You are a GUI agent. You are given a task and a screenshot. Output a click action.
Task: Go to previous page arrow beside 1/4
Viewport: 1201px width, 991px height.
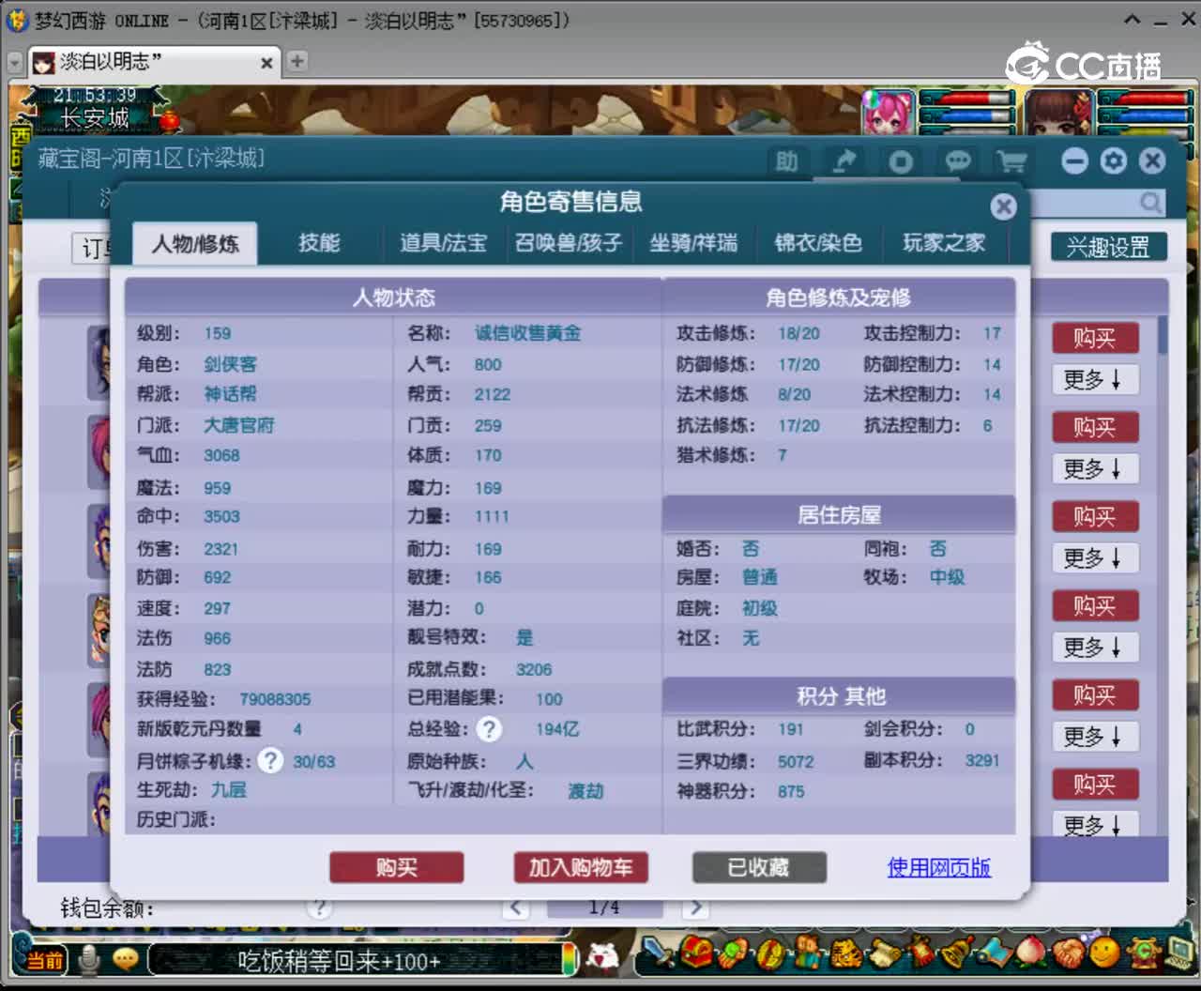tap(515, 907)
